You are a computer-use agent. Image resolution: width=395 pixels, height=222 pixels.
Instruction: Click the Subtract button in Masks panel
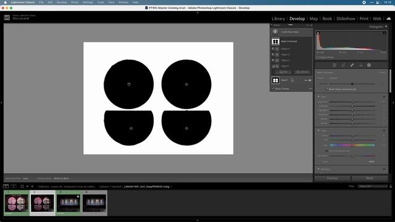point(302,72)
